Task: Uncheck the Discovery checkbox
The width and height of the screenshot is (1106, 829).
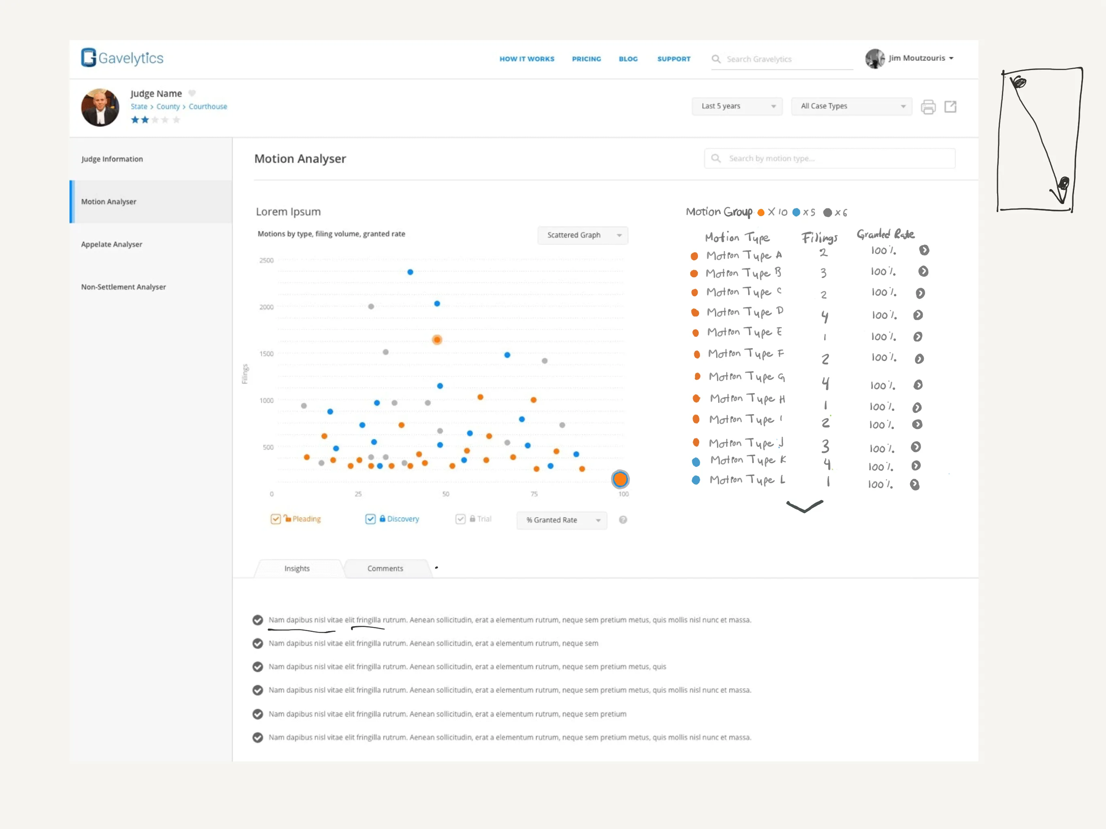Action: [x=370, y=519]
